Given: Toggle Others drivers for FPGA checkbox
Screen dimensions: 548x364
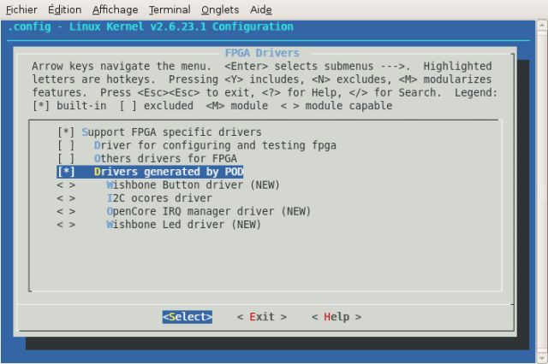Looking at the screenshot, I should (66, 159).
